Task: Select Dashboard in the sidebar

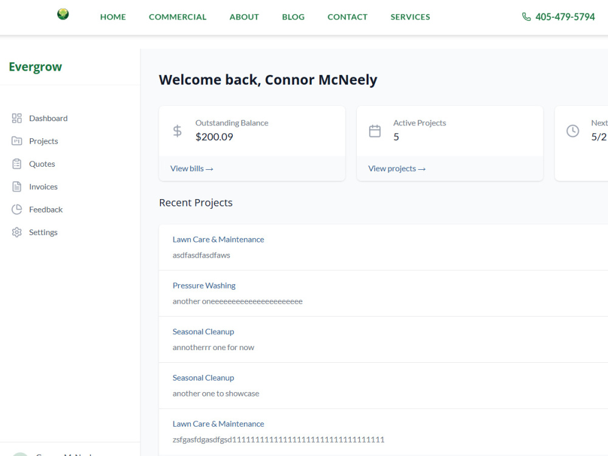Action: pos(48,118)
